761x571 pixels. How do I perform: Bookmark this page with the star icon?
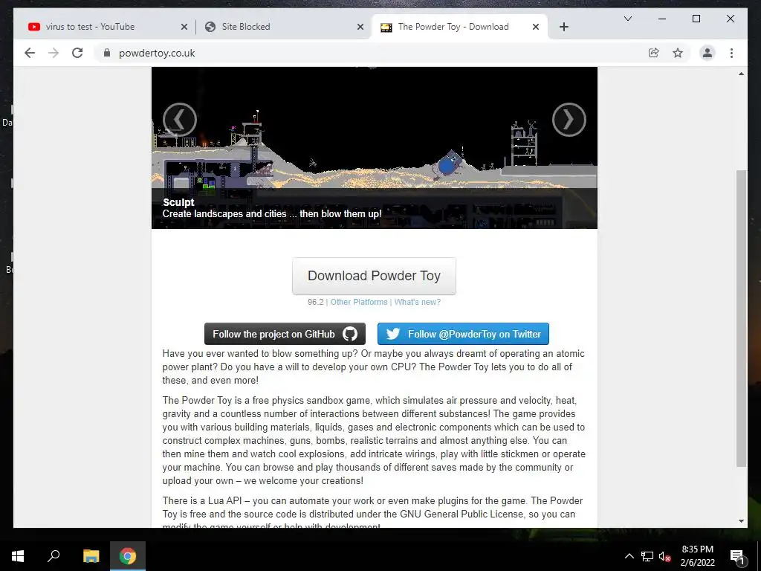pos(678,53)
